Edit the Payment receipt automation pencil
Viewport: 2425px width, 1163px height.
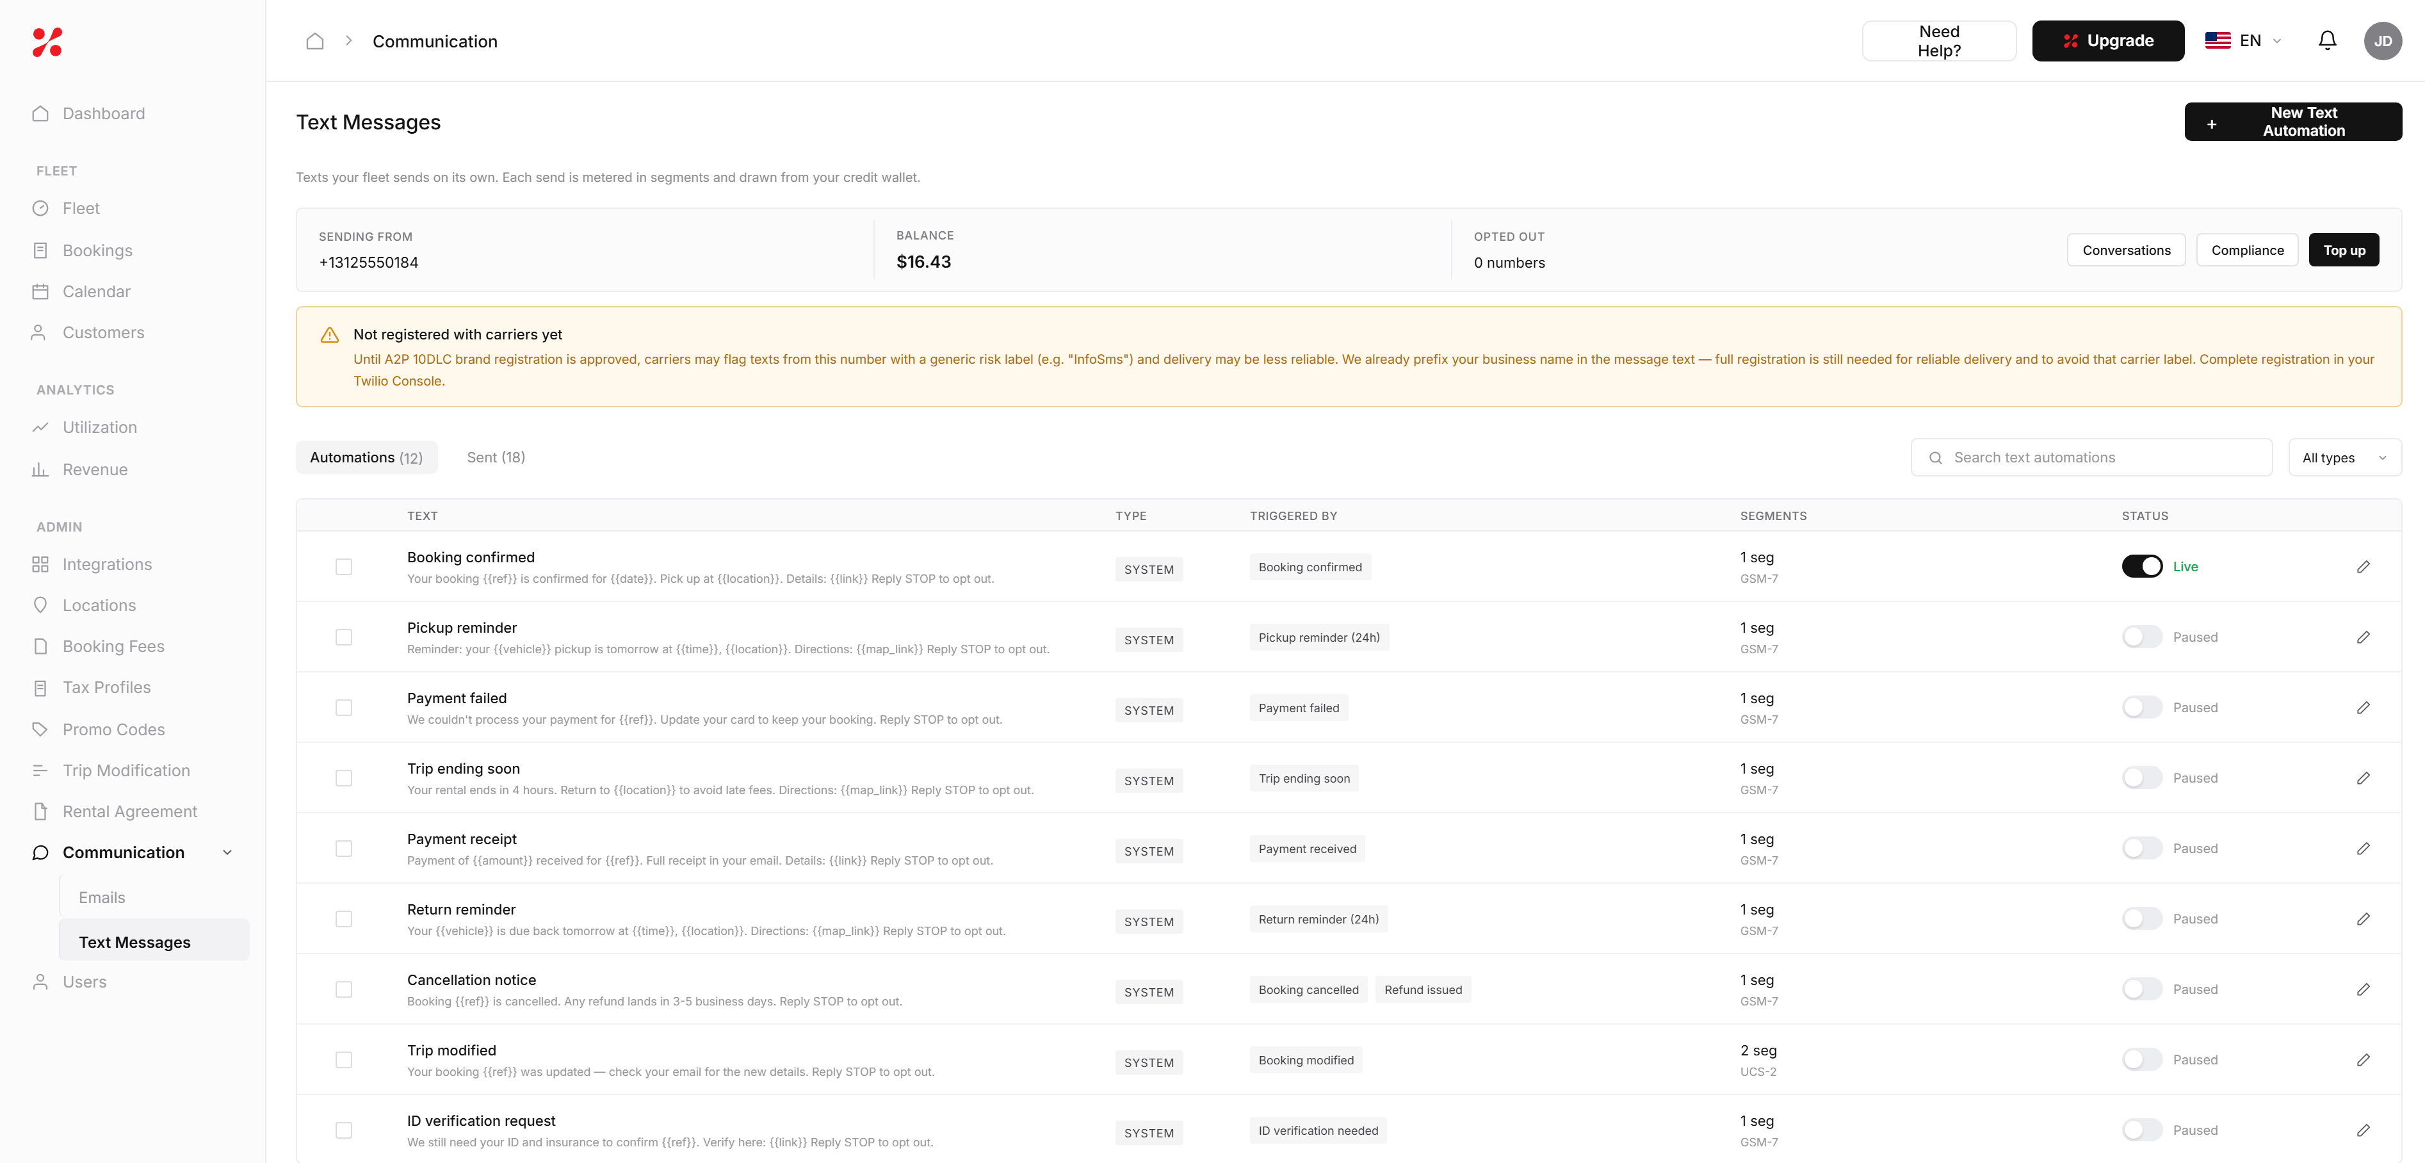pos(2363,849)
